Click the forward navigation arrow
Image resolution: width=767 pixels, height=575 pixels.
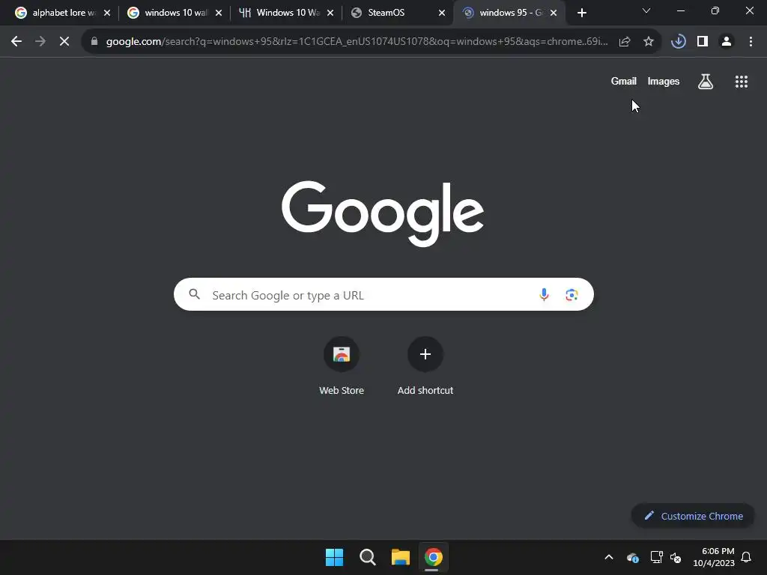tap(40, 42)
